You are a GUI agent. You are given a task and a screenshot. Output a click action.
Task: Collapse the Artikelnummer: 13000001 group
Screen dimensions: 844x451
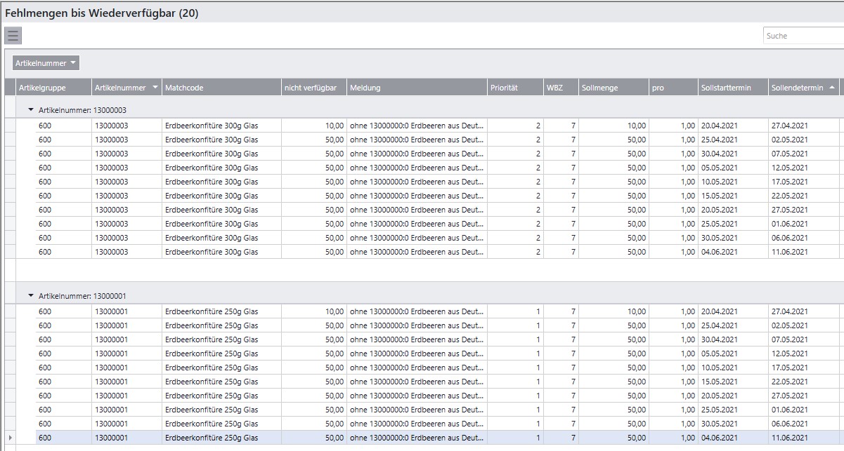[x=31, y=296]
